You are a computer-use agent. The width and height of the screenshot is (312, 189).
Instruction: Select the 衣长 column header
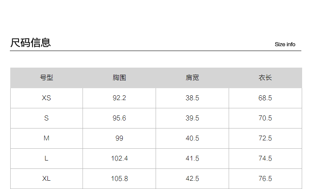pos(265,78)
